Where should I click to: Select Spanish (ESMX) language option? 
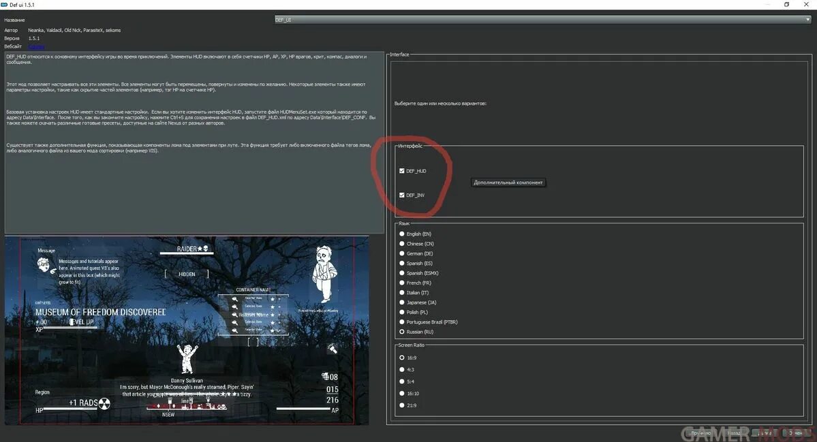(x=402, y=273)
